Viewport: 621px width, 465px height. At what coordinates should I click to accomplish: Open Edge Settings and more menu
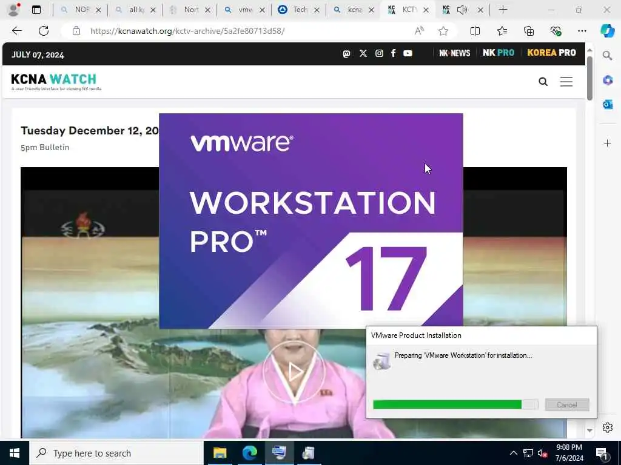582,31
